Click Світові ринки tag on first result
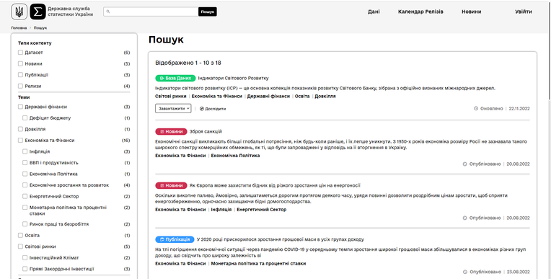551x279 pixels. pos(171,96)
